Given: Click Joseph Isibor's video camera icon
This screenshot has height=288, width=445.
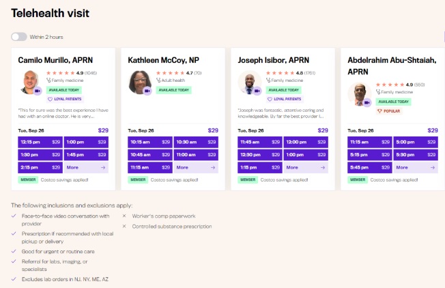Looking at the screenshot, I should pyautogui.click(x=257, y=90).
